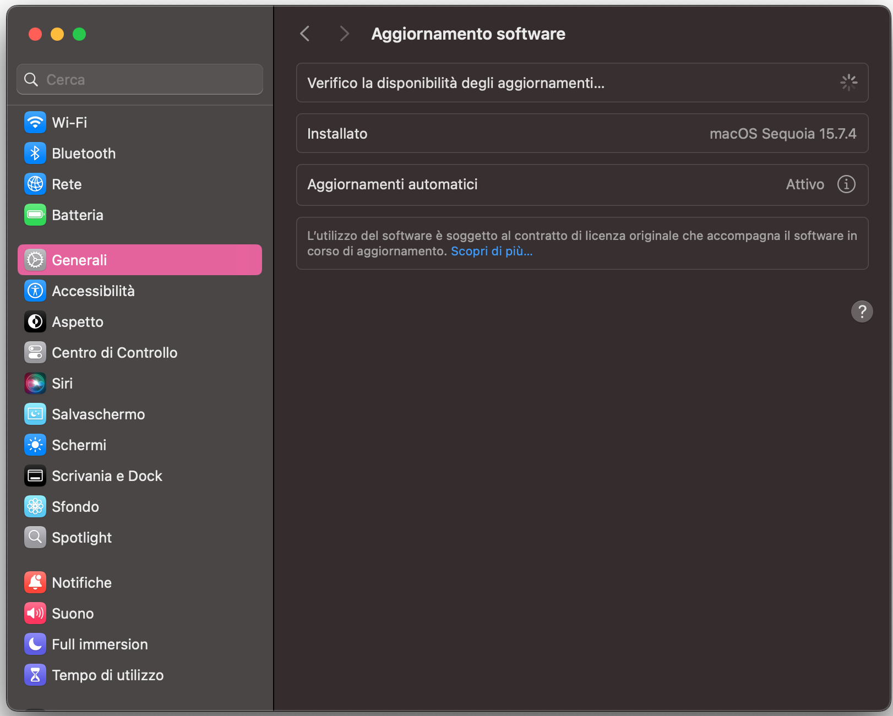Click the Generali gear icon
Viewport: 893px width, 716px height.
pyautogui.click(x=35, y=260)
